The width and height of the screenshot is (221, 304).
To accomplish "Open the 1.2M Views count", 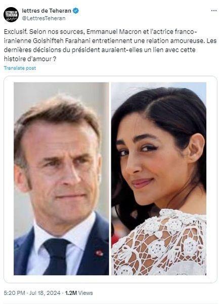I will click(x=79, y=293).
